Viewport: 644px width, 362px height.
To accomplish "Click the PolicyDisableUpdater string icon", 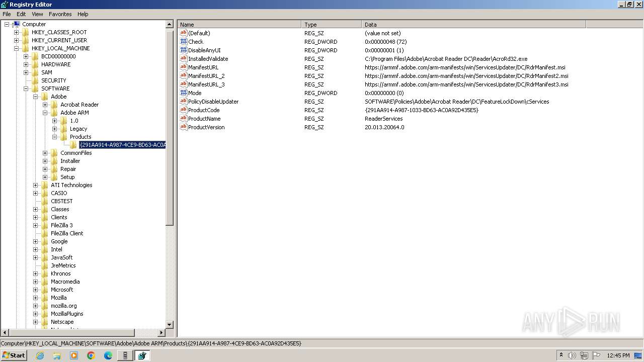I will pos(184,102).
